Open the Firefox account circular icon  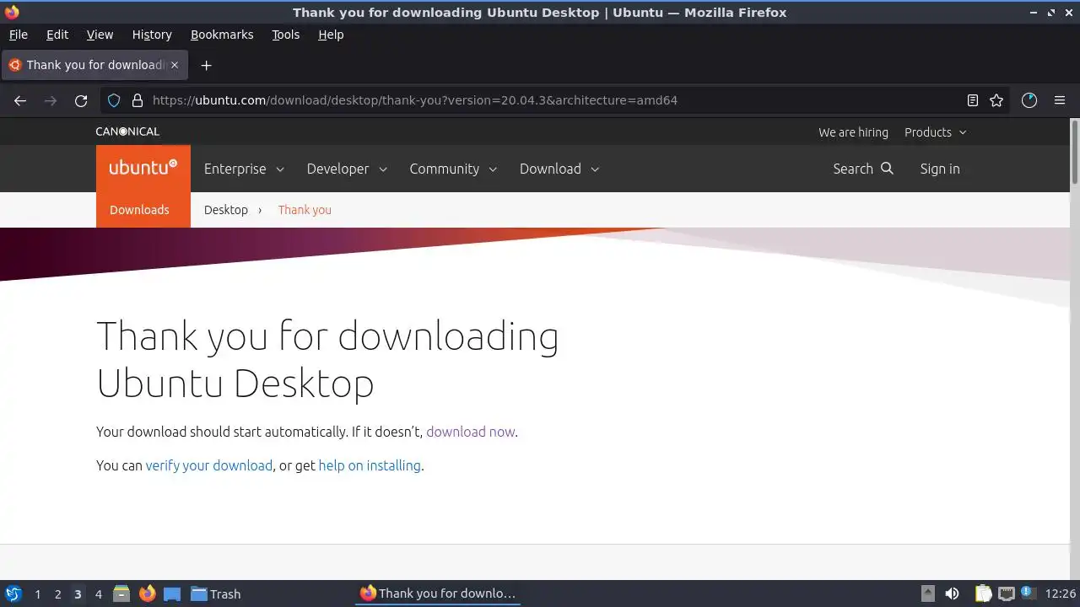tap(1029, 100)
